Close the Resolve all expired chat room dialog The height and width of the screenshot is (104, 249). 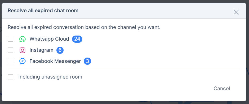(236, 12)
